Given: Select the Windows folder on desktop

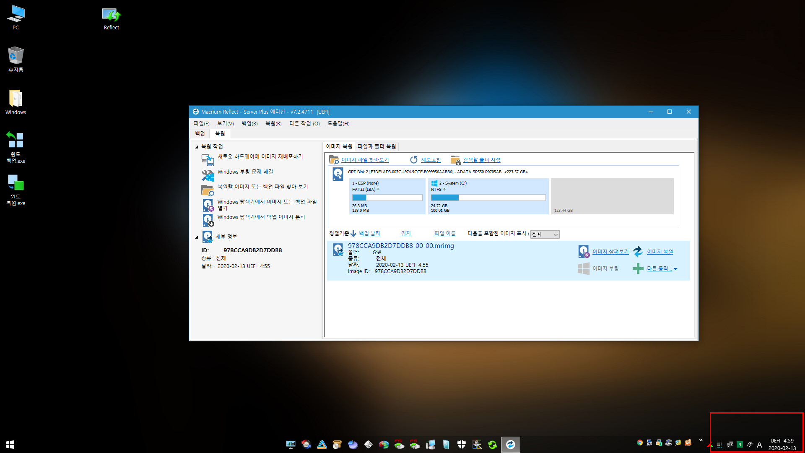Looking at the screenshot, I should pos(16,102).
